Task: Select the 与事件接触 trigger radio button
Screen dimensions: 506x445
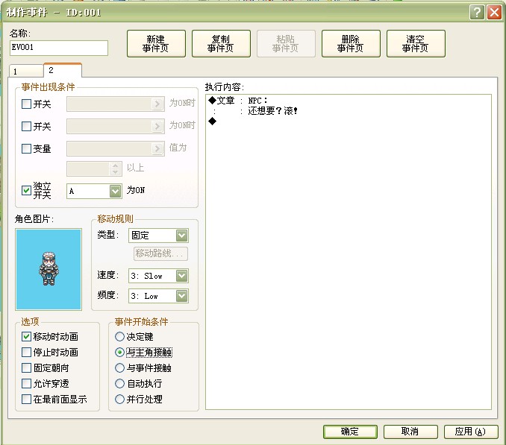Action: [x=119, y=367]
